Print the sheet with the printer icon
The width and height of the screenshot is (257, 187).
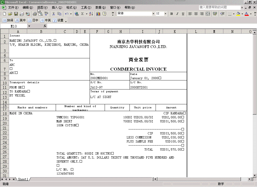click(x=35, y=14)
